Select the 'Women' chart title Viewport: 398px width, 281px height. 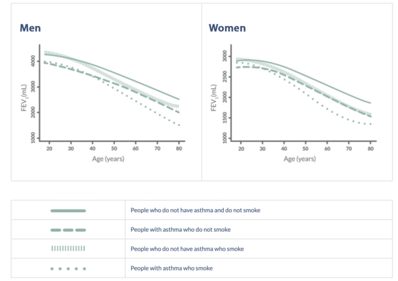click(x=227, y=29)
